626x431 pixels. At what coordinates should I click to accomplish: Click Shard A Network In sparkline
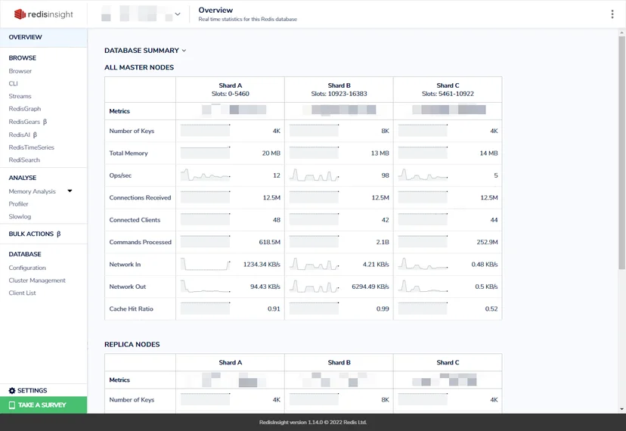point(205,264)
